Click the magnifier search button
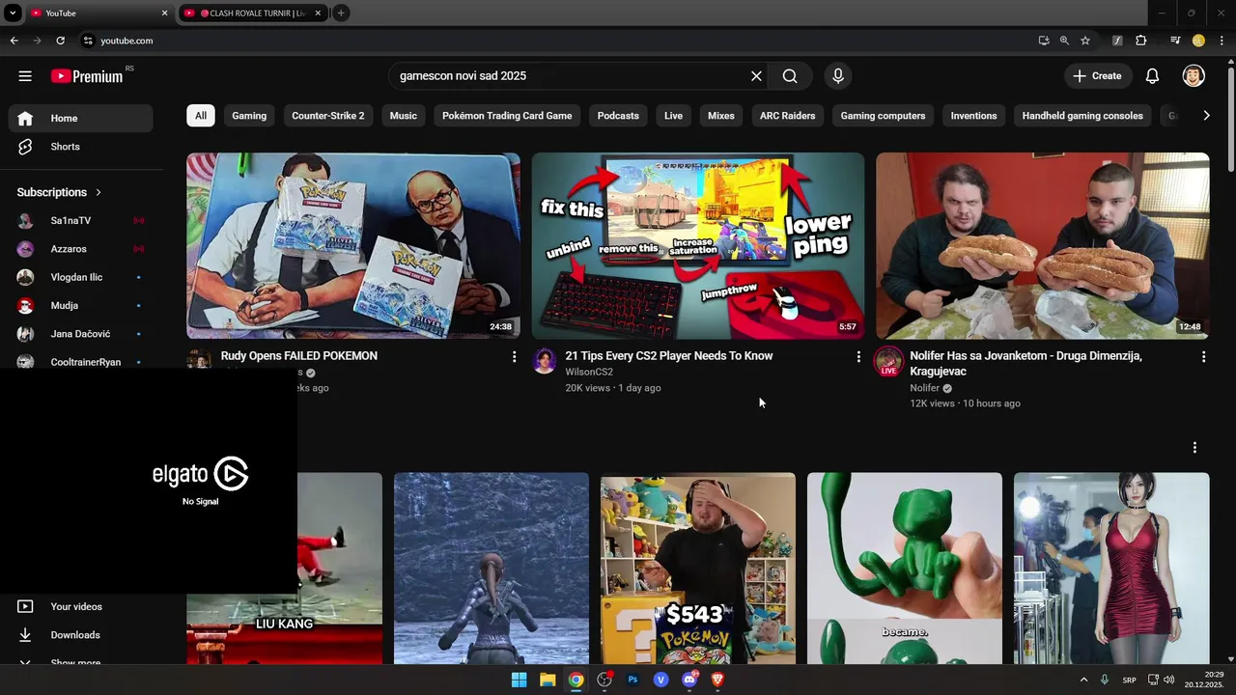This screenshot has width=1236, height=695. click(790, 76)
